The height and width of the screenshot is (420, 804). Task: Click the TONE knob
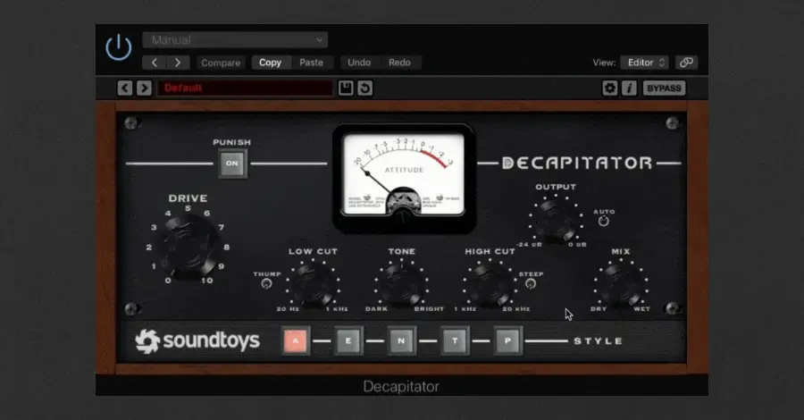[401, 284]
